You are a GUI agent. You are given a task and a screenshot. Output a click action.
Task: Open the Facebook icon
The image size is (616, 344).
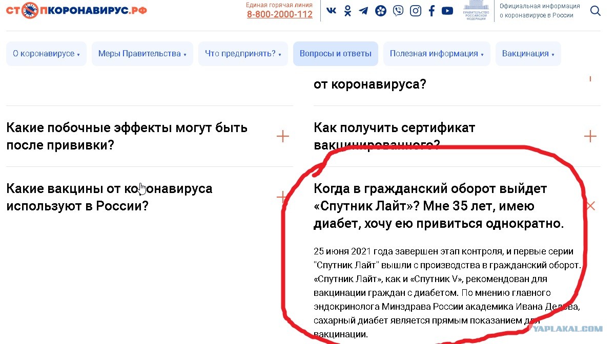point(432,10)
